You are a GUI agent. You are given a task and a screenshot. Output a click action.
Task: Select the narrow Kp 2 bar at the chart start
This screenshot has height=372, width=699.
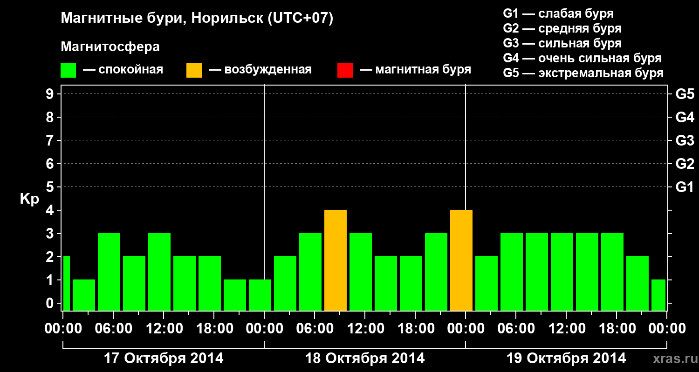pyautogui.click(x=66, y=283)
